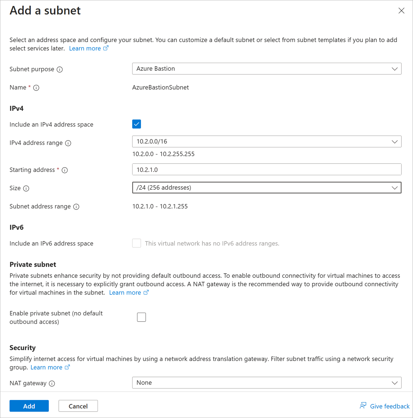Open the Size /24 dropdown
The image size is (413, 418).
(267, 188)
